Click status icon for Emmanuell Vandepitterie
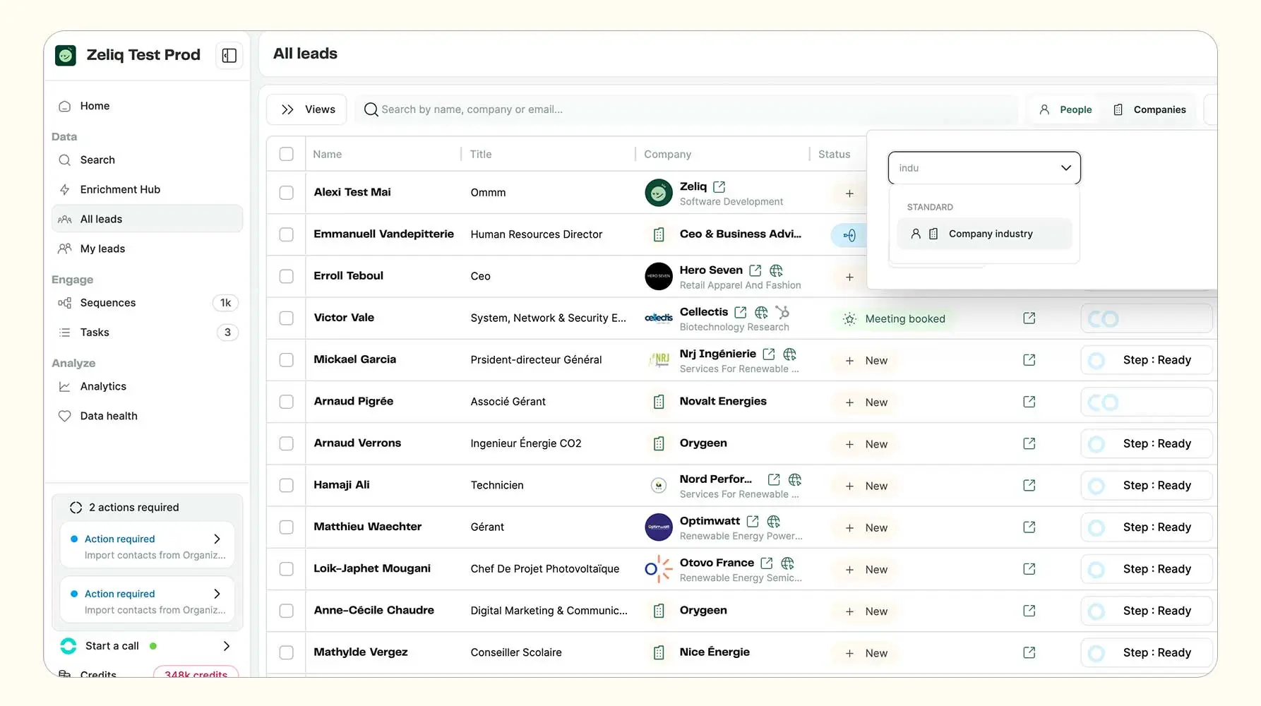Image resolution: width=1261 pixels, height=706 pixels. click(849, 235)
